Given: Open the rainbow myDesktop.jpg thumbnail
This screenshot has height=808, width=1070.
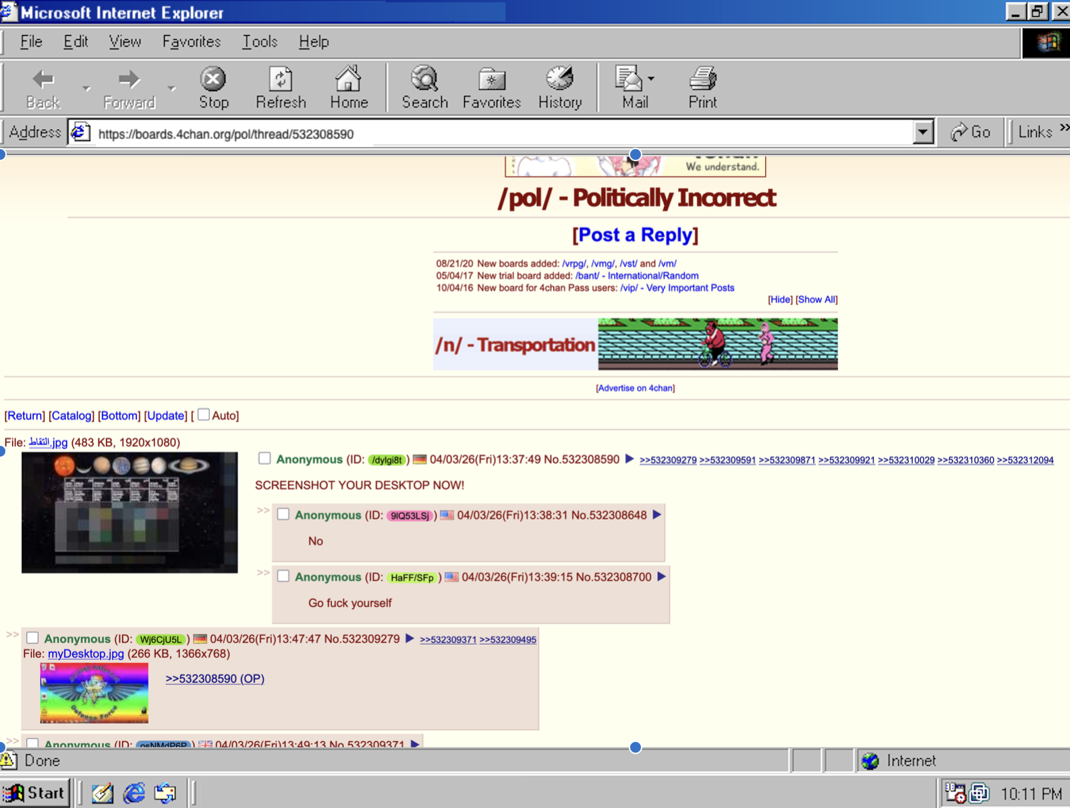Looking at the screenshot, I should pos(94,693).
